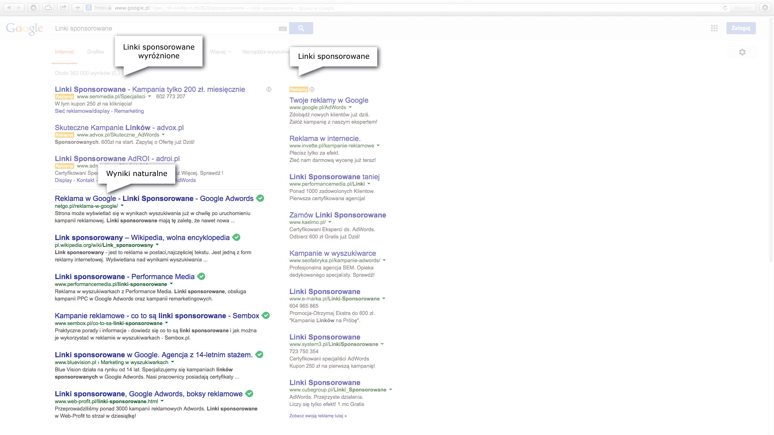
Task: Click the https lock indicator
Action: tap(103, 8)
